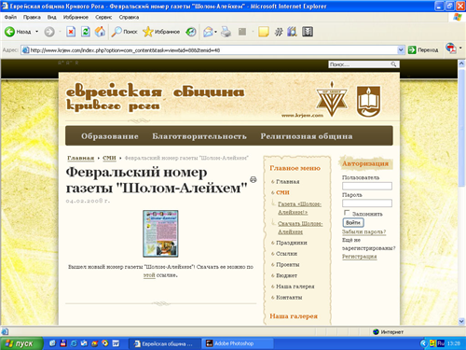
Task: Click the ICQ flower-like toolbar icon
Action: pos(279,32)
